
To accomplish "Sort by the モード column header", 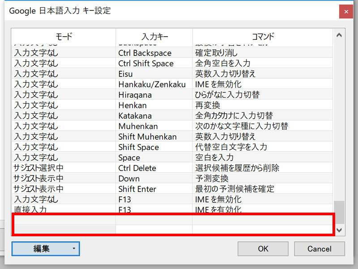I will tap(64, 37).
